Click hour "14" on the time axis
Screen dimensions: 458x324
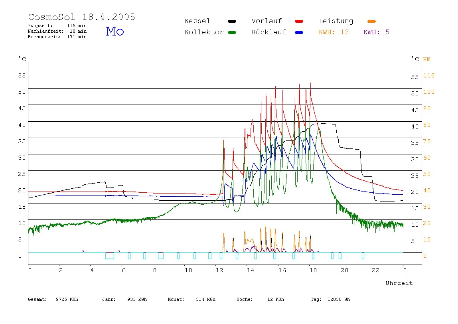tap(250, 270)
